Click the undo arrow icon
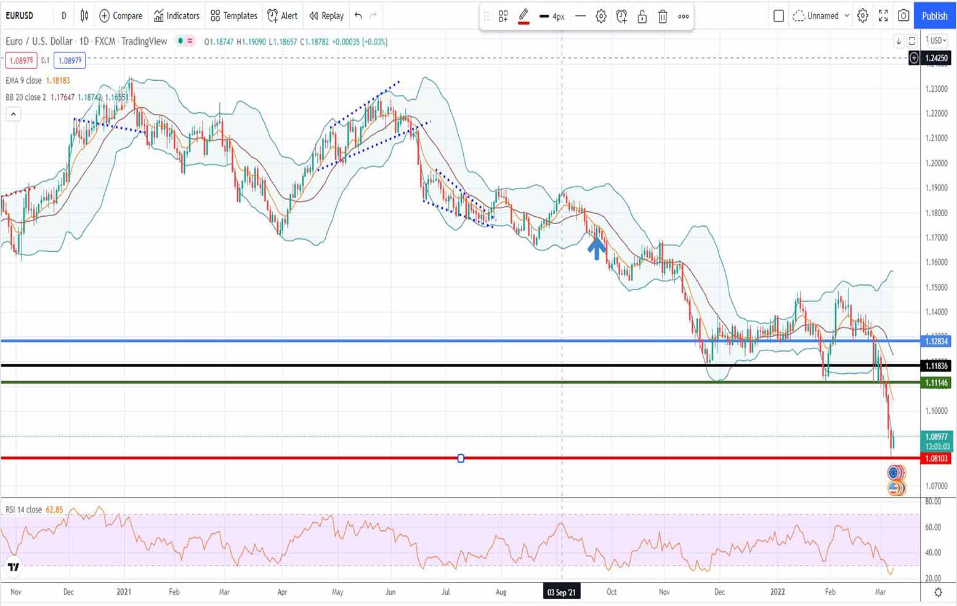This screenshot has height=606, width=957. tap(358, 15)
